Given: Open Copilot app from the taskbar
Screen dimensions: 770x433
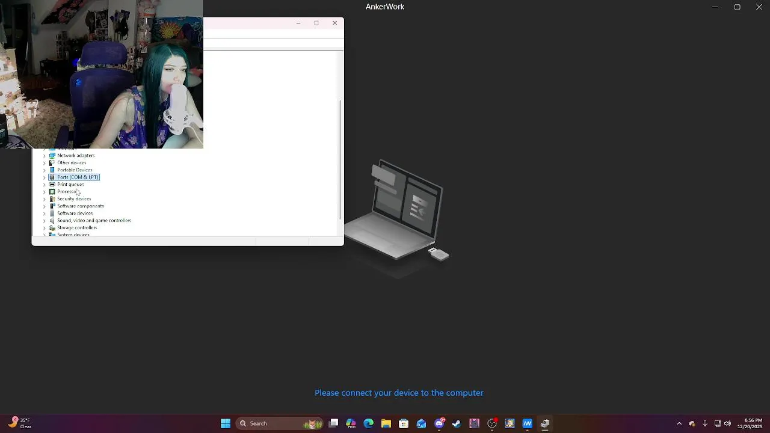Looking at the screenshot, I should pyautogui.click(x=351, y=423).
